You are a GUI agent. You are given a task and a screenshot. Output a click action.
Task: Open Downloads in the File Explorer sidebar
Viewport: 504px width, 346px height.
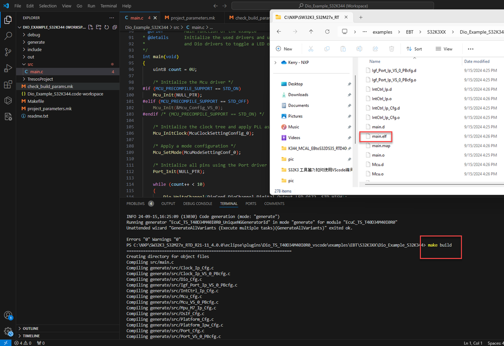tap(298, 95)
